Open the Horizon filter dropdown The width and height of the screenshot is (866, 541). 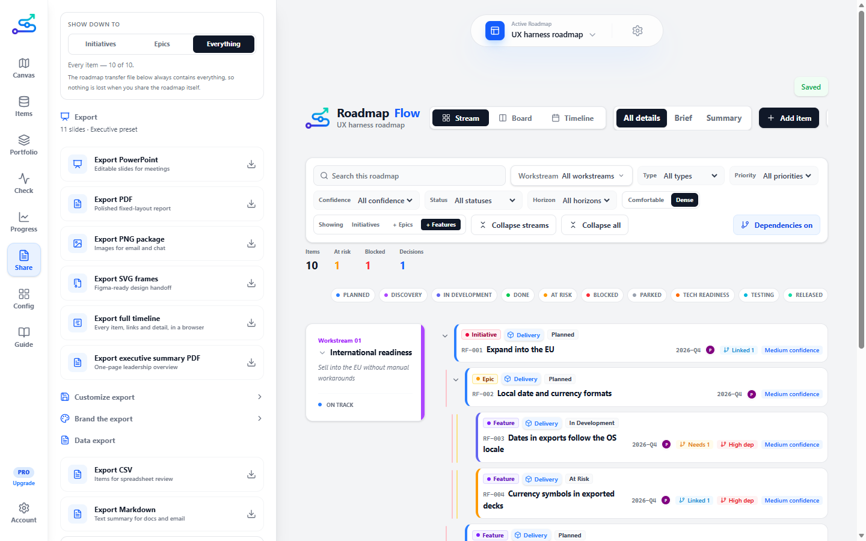click(x=571, y=200)
